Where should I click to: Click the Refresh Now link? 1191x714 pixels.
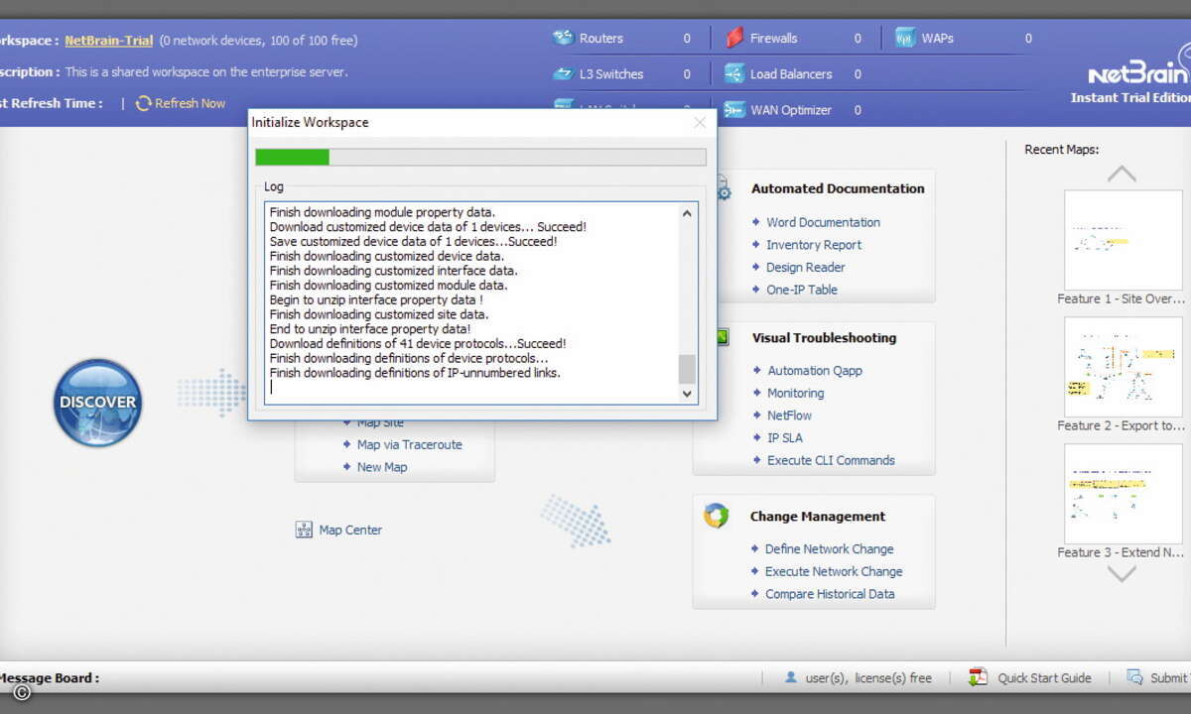[190, 103]
